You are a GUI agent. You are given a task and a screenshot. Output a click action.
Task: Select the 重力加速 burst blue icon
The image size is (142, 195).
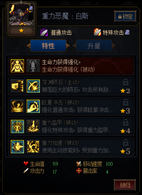pyautogui.click(x=17, y=147)
